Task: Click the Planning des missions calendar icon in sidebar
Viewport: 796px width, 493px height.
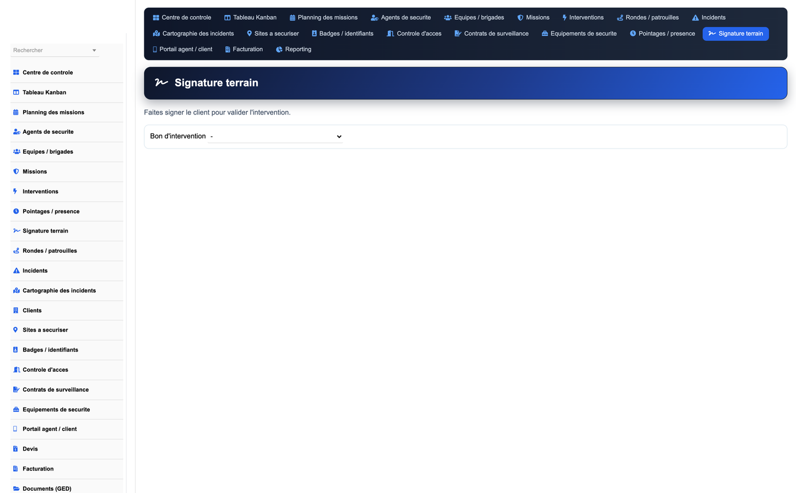Action: (x=16, y=112)
